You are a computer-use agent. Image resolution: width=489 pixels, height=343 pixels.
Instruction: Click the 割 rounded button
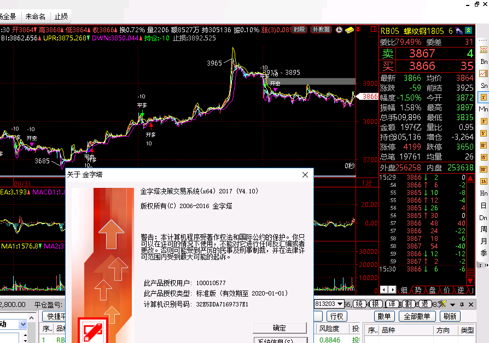pyautogui.click(x=408, y=304)
